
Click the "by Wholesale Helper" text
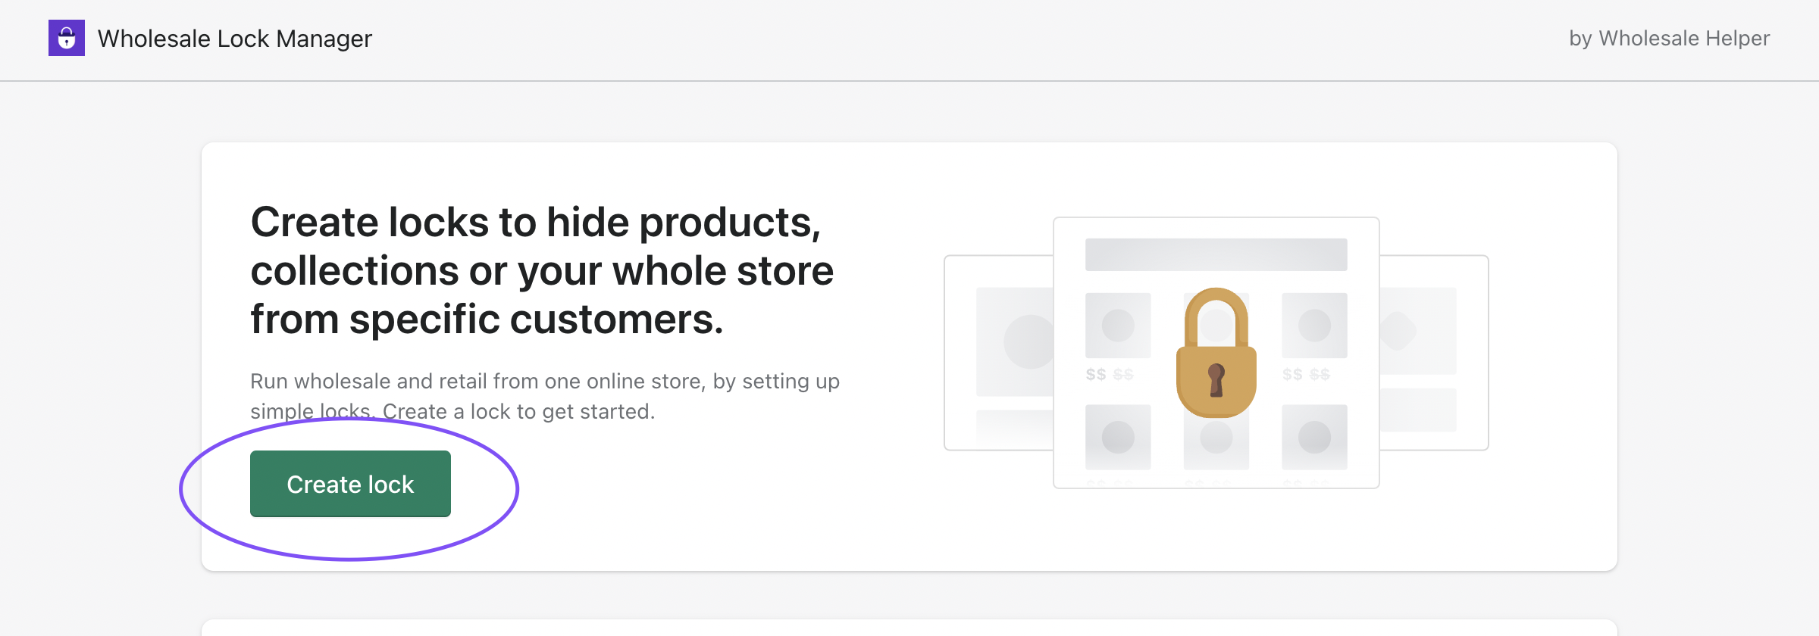(x=1669, y=38)
